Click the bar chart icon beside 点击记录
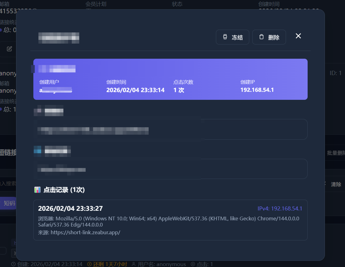 point(37,190)
